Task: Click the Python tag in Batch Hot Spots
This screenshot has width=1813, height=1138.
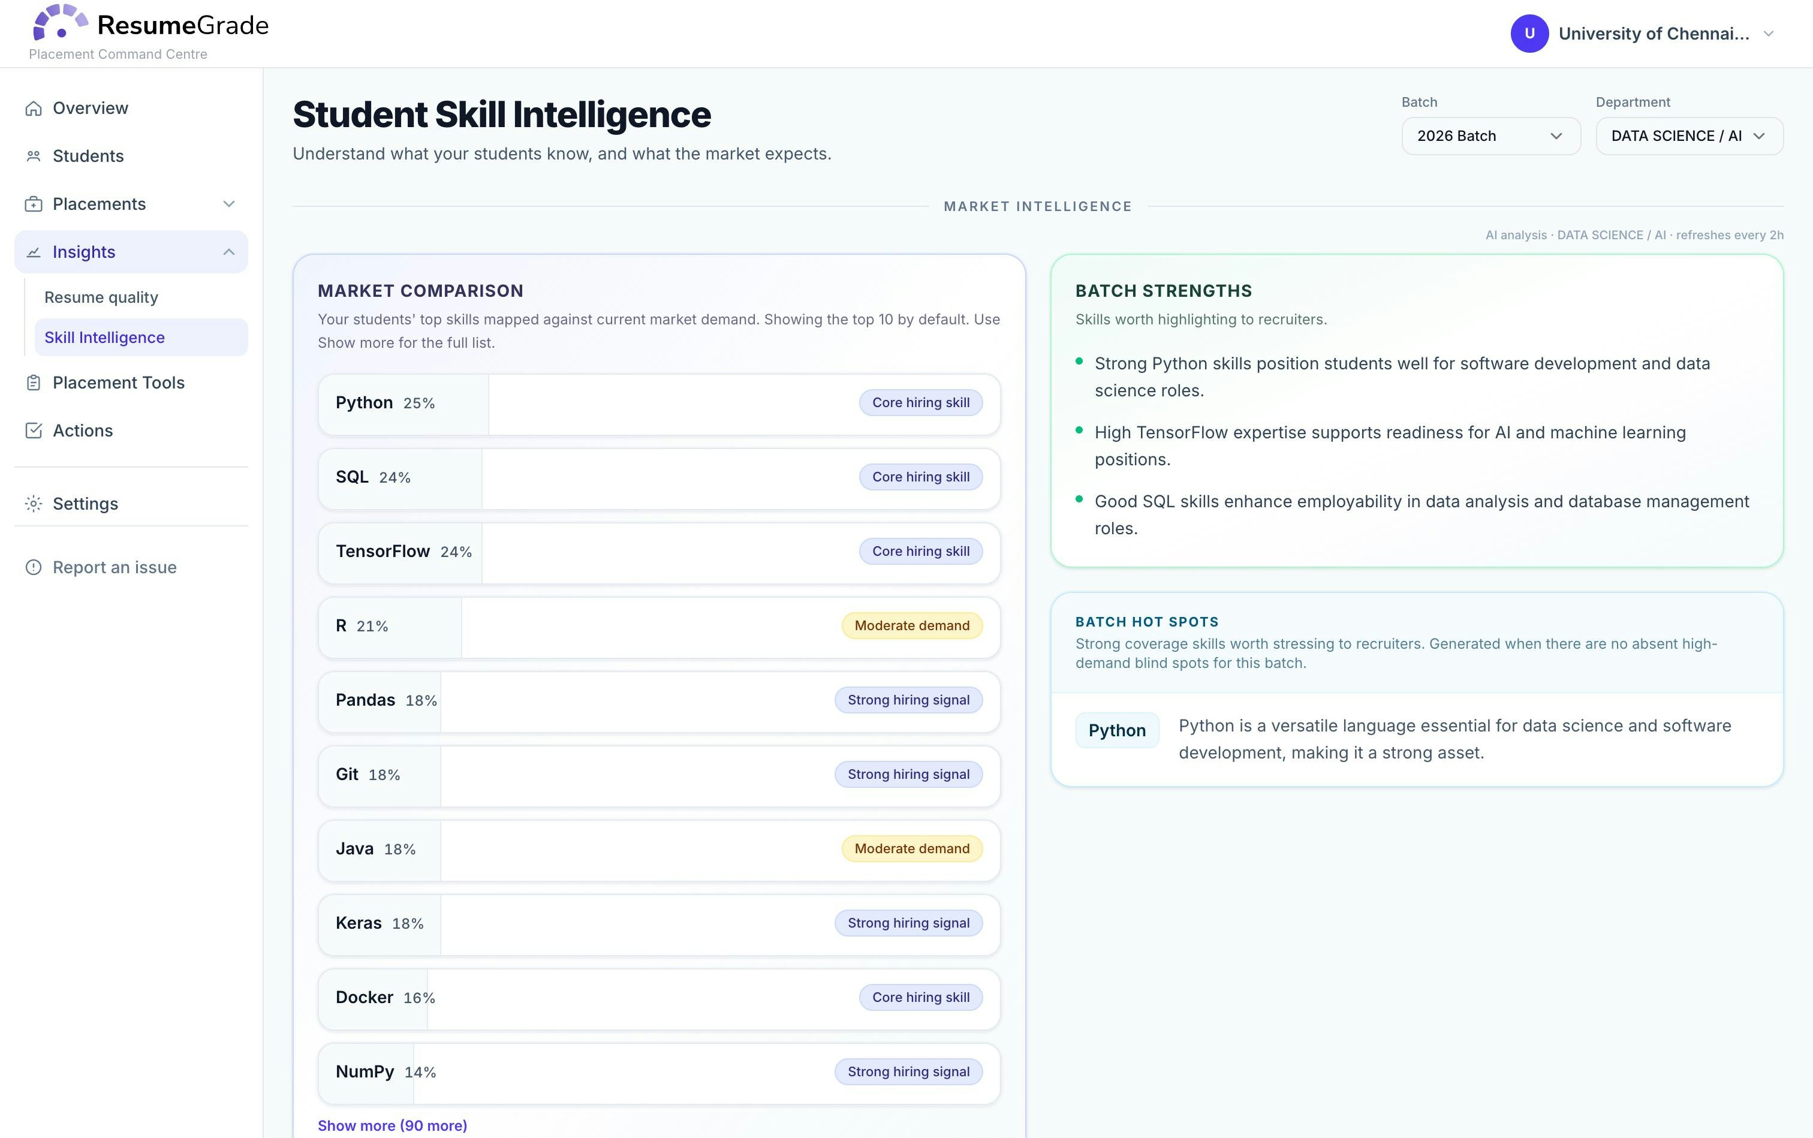Action: pyautogui.click(x=1117, y=731)
